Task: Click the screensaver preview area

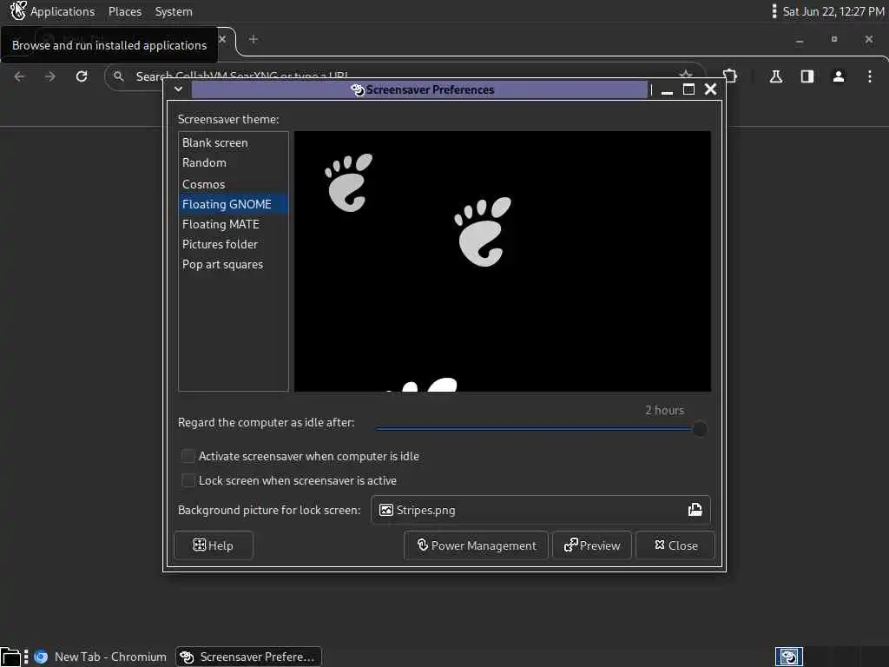Action: point(503,261)
